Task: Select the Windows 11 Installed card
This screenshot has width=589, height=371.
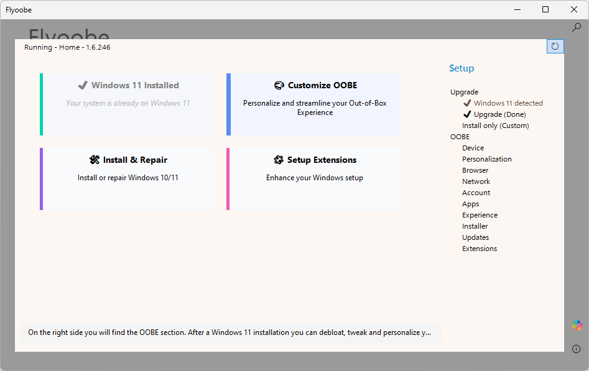Action: 127,104
